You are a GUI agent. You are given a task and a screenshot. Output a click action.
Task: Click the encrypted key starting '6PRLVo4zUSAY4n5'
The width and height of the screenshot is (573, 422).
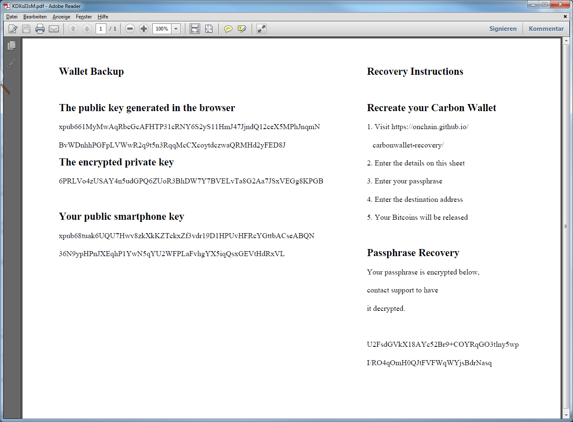click(191, 181)
